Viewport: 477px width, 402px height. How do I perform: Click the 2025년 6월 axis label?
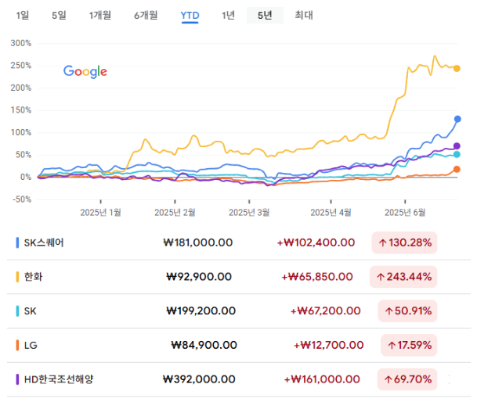(405, 213)
